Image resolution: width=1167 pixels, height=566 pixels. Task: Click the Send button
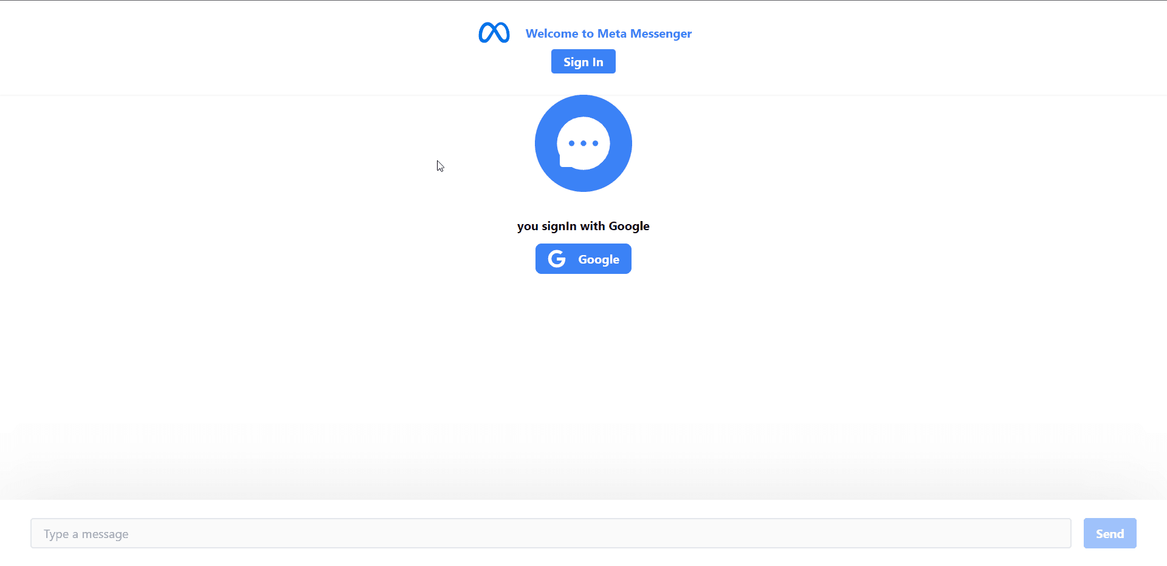click(x=1110, y=533)
